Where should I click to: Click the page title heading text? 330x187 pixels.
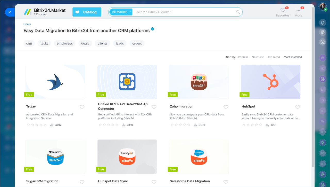click(87, 30)
